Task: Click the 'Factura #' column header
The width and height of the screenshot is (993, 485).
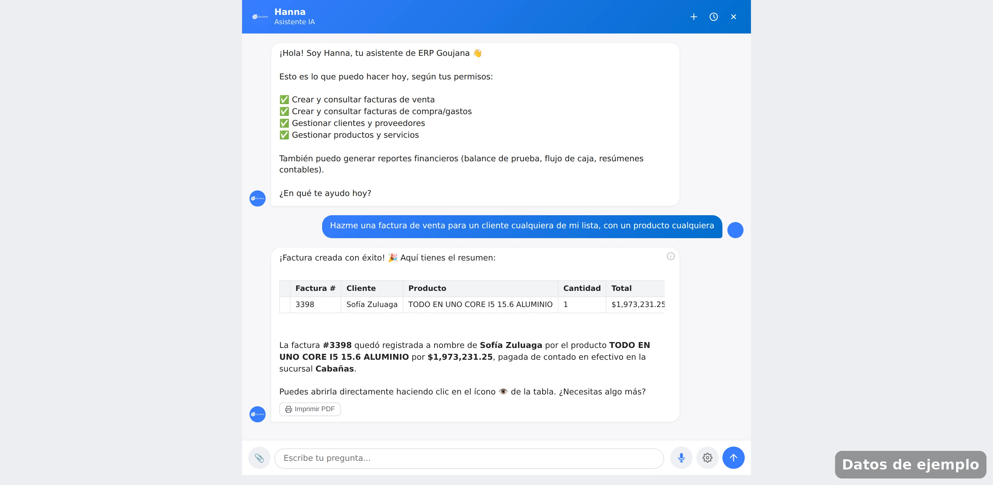Action: [315, 288]
